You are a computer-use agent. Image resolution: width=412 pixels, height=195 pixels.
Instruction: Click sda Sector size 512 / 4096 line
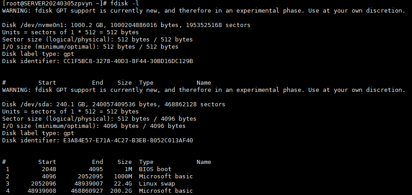(x=99, y=119)
